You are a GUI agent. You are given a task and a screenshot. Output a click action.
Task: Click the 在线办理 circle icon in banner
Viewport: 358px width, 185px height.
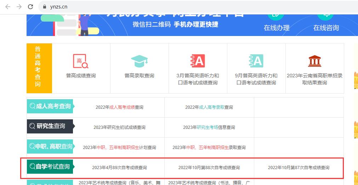276,14
